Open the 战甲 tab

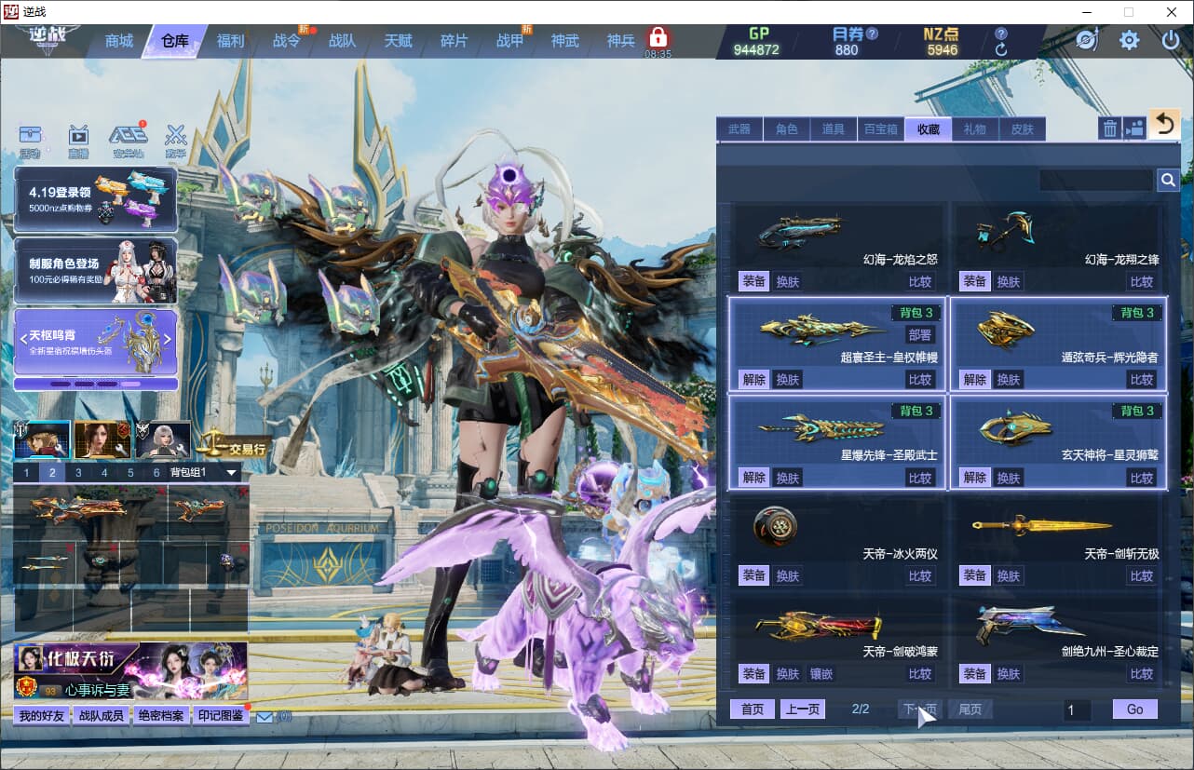pos(509,41)
